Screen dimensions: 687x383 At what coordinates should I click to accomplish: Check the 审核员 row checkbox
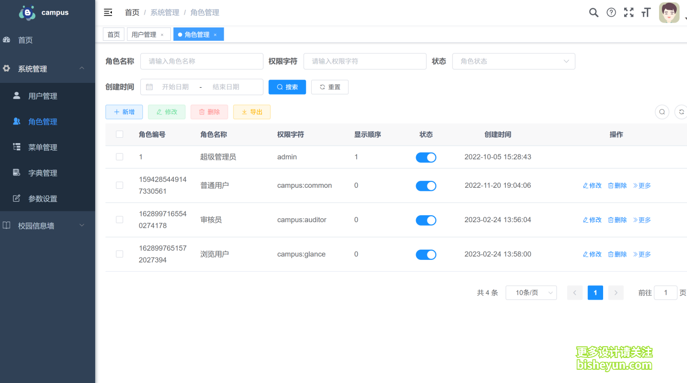pyautogui.click(x=120, y=220)
